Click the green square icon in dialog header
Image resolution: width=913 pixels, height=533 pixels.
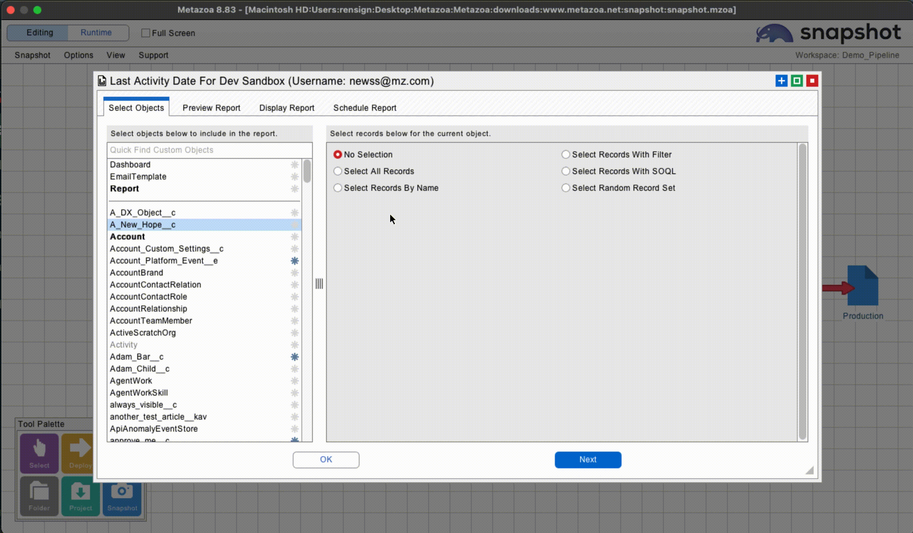(x=796, y=81)
